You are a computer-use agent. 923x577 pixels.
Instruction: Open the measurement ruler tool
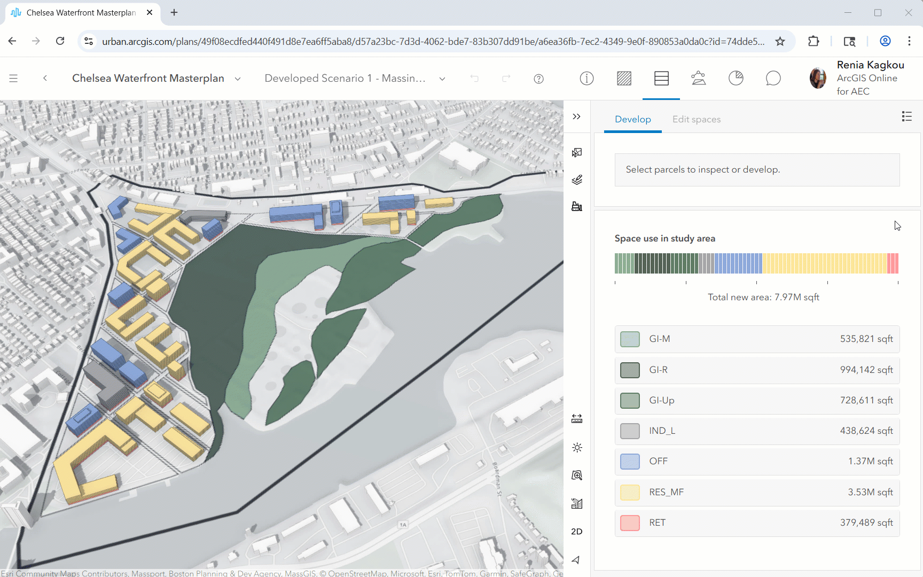coord(577,419)
